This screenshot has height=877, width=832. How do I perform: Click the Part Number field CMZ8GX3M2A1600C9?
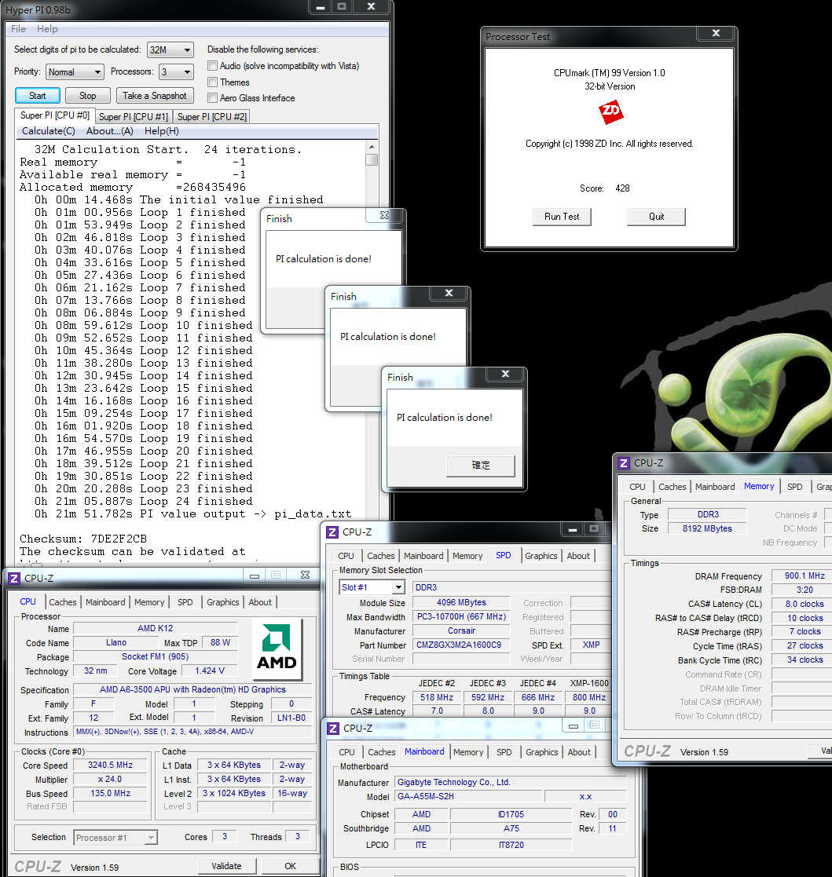(461, 645)
